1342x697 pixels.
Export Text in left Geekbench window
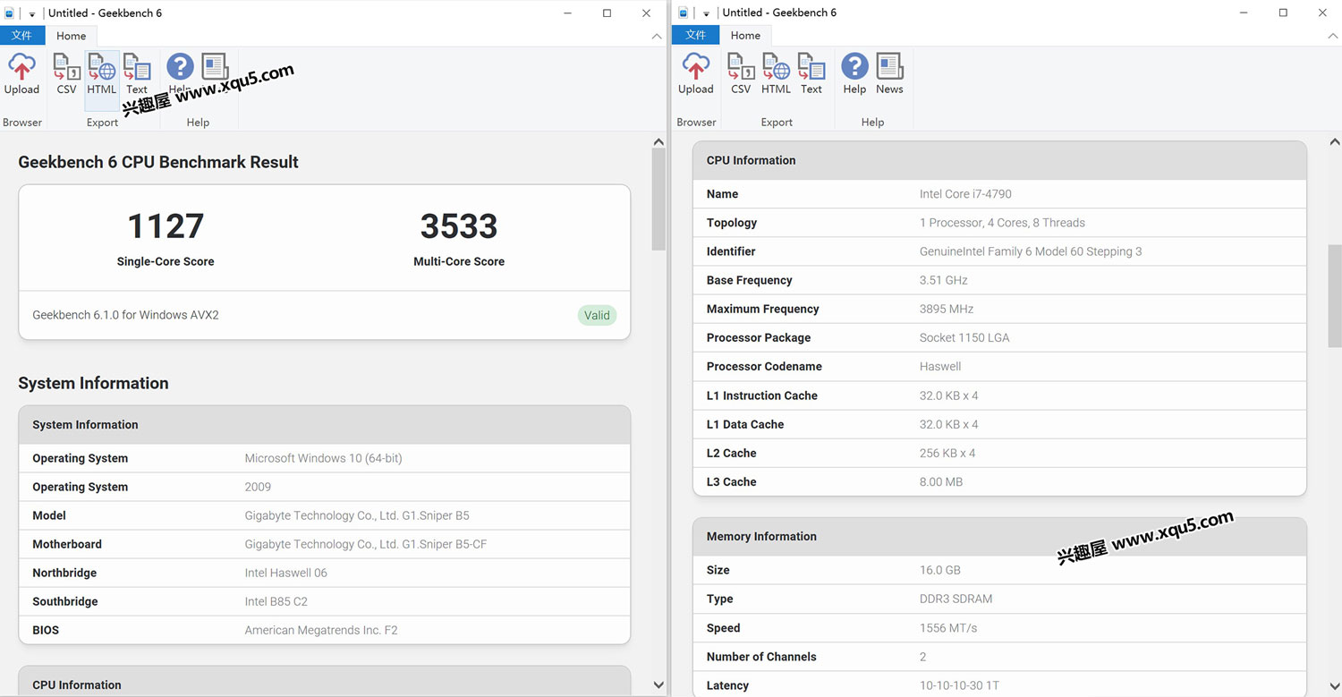(137, 74)
